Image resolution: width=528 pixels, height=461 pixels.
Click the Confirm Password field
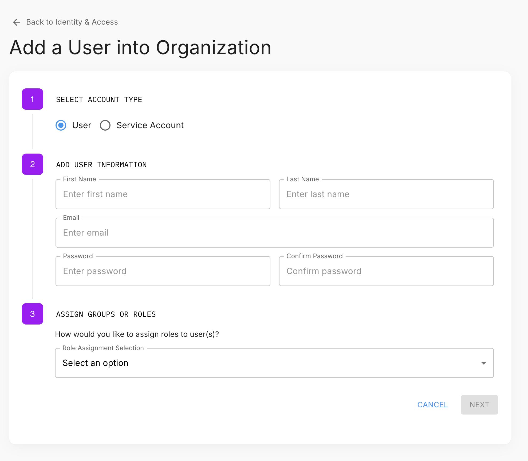coord(386,271)
